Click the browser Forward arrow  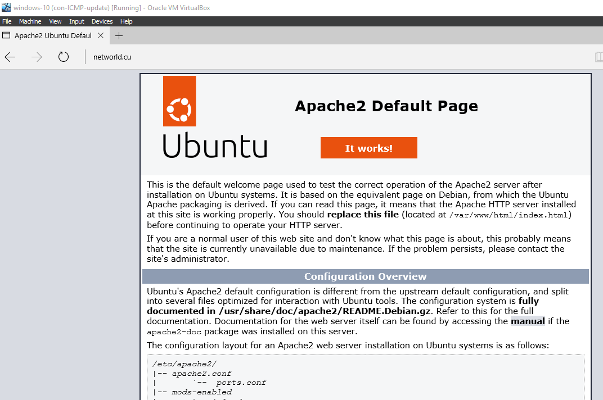pyautogui.click(x=37, y=57)
